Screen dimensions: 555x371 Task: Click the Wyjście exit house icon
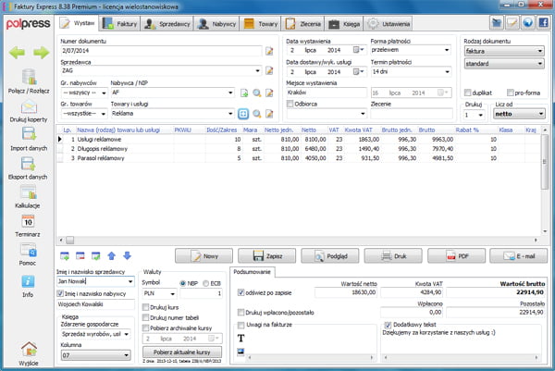click(28, 351)
